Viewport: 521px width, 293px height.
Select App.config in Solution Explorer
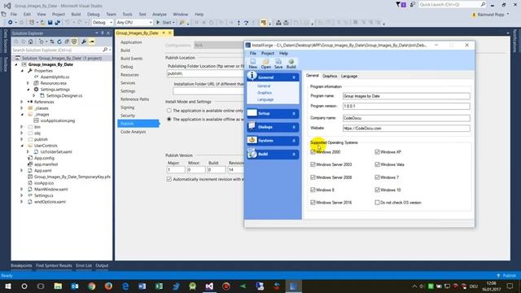[x=44, y=158]
